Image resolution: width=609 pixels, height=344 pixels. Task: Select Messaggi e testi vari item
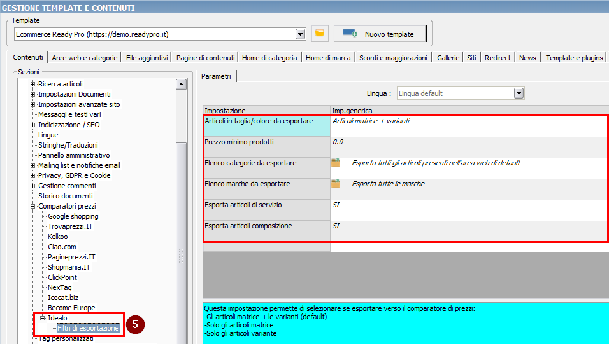(x=69, y=114)
